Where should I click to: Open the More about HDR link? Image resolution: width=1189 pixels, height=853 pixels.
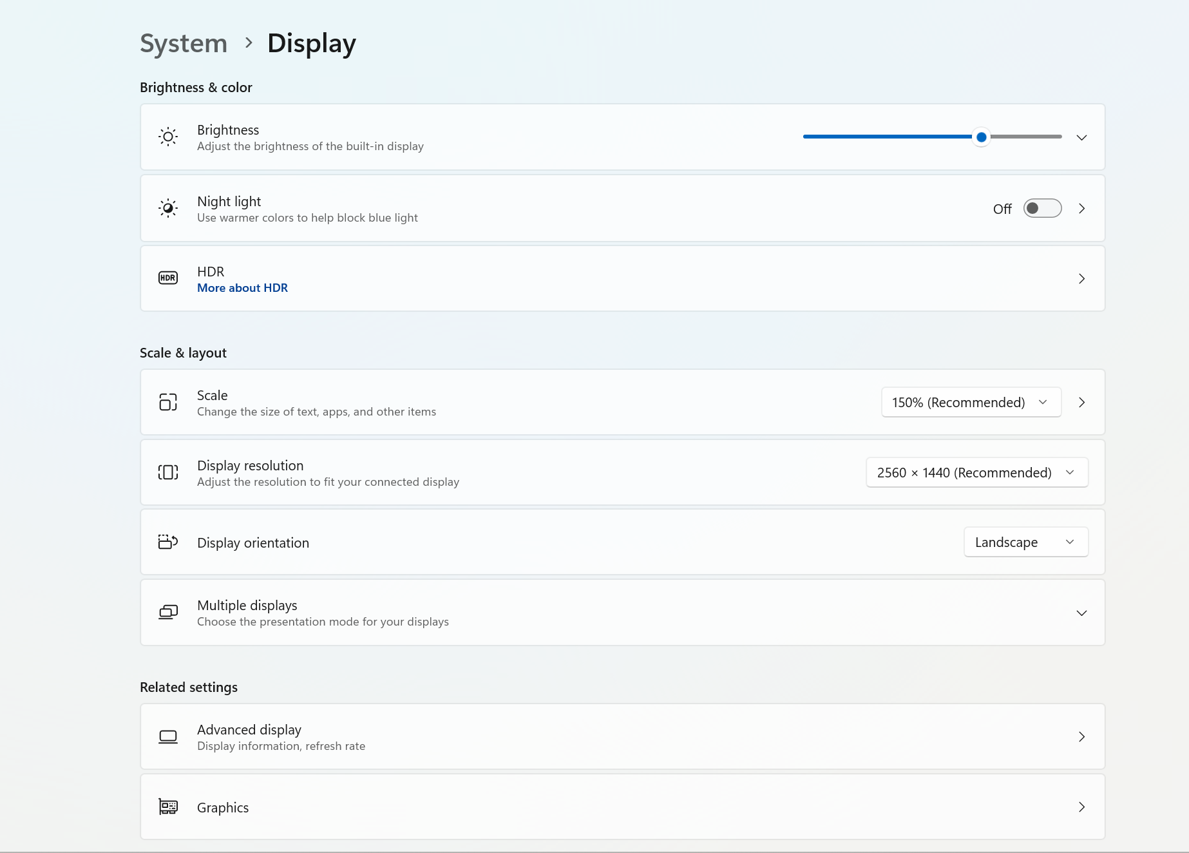click(242, 288)
